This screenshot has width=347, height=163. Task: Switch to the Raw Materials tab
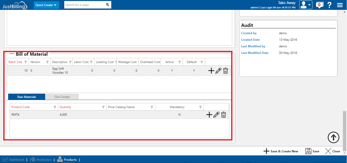coord(27,97)
